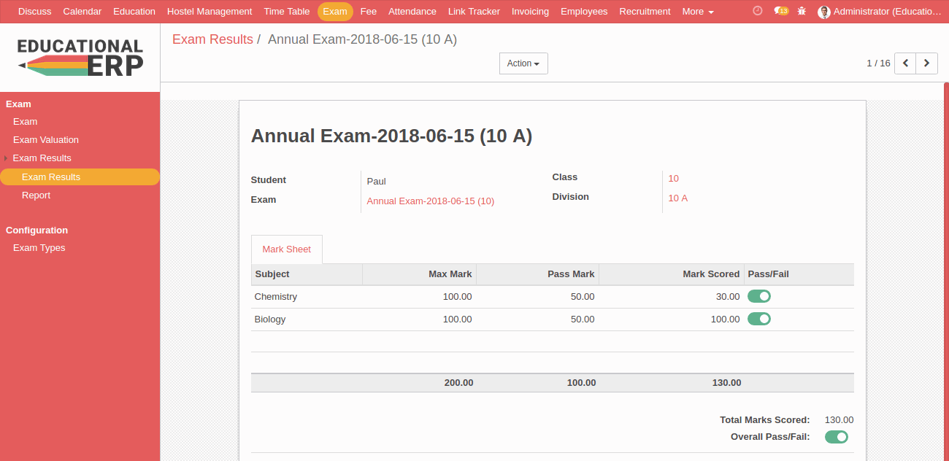Toggle Chemistry Pass/Fail switch
The width and height of the screenshot is (949, 461).
pos(759,296)
